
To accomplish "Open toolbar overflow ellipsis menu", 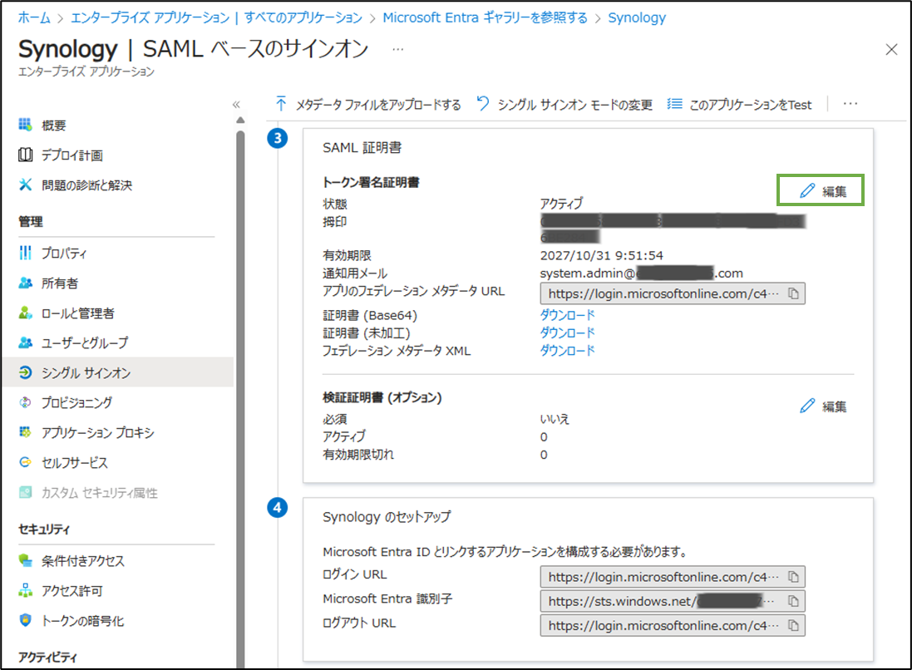I will 850,104.
